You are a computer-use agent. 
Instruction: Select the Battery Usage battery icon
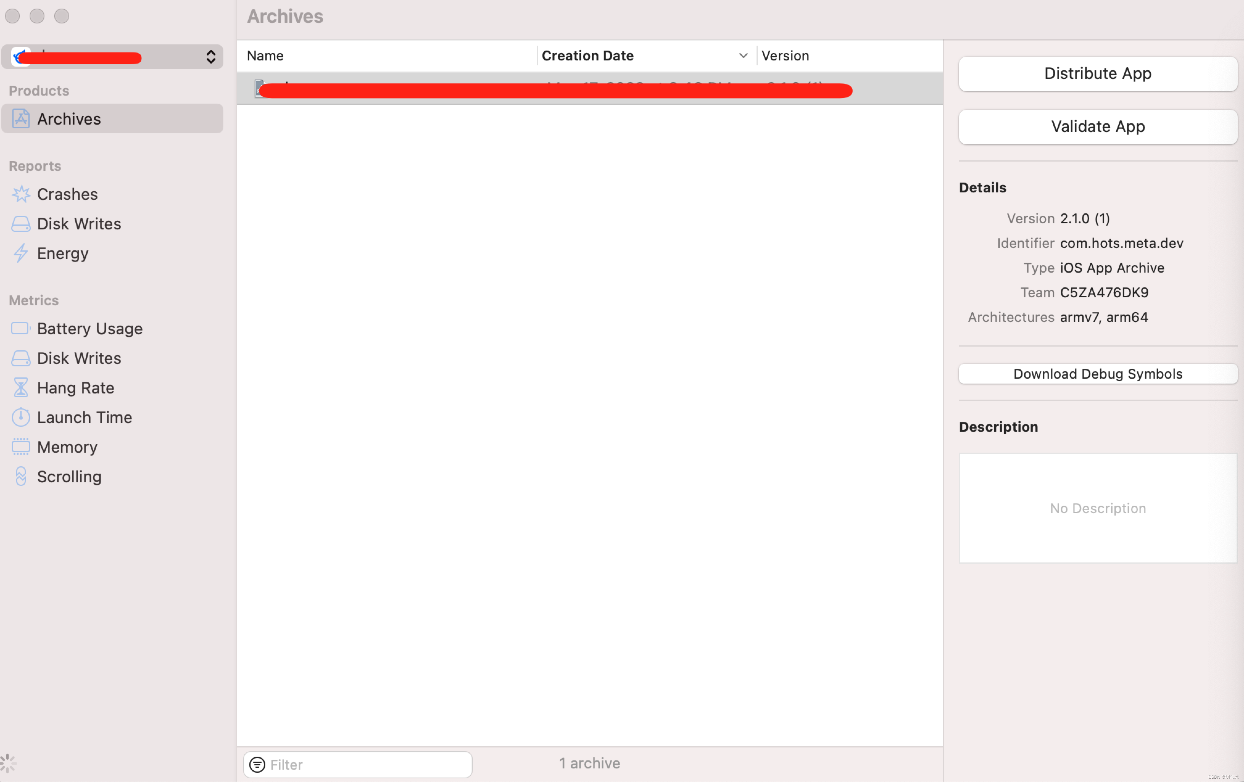coord(21,328)
